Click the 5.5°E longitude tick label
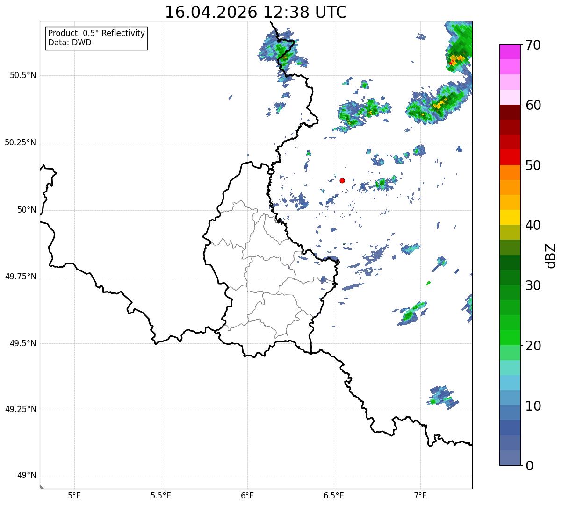Viewport: 562px width, 505px height. point(161,495)
